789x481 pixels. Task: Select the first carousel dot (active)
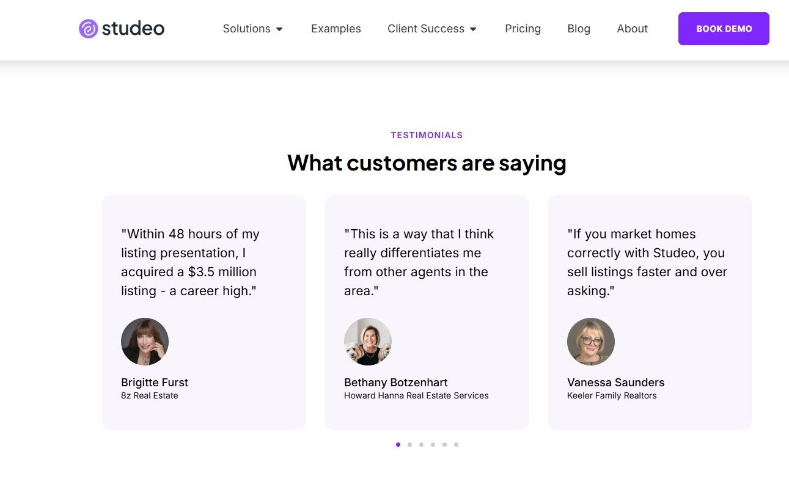coord(398,444)
